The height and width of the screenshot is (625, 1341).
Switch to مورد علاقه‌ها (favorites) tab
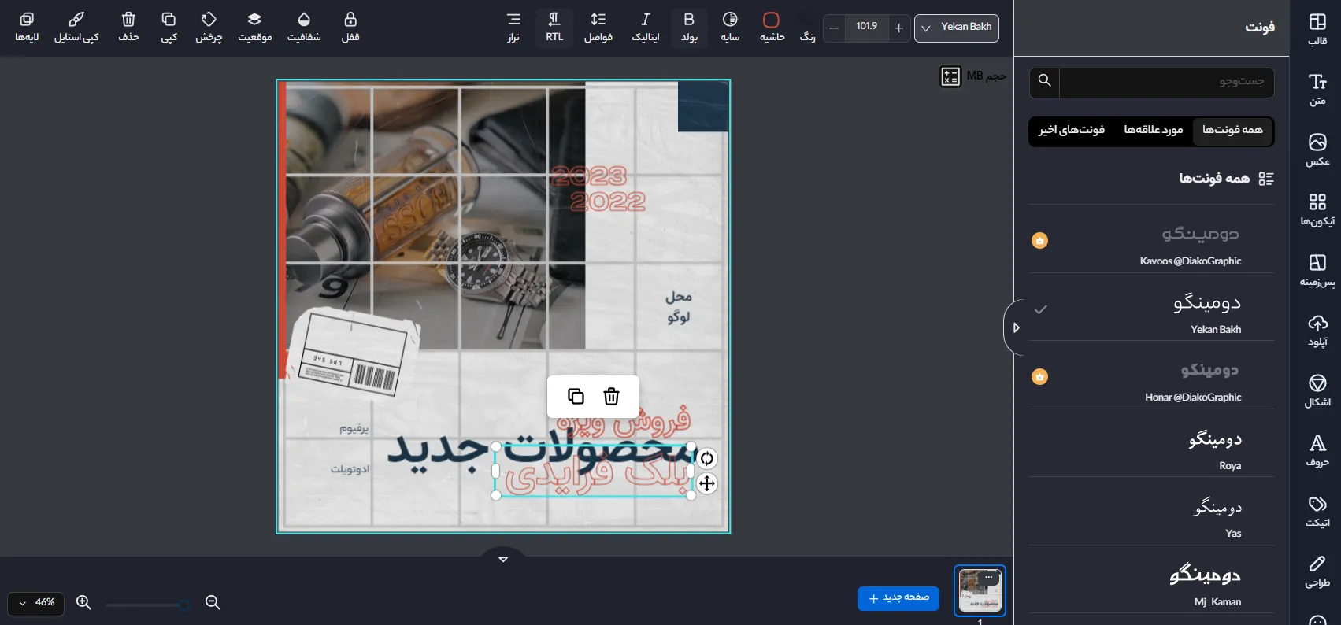pyautogui.click(x=1154, y=130)
